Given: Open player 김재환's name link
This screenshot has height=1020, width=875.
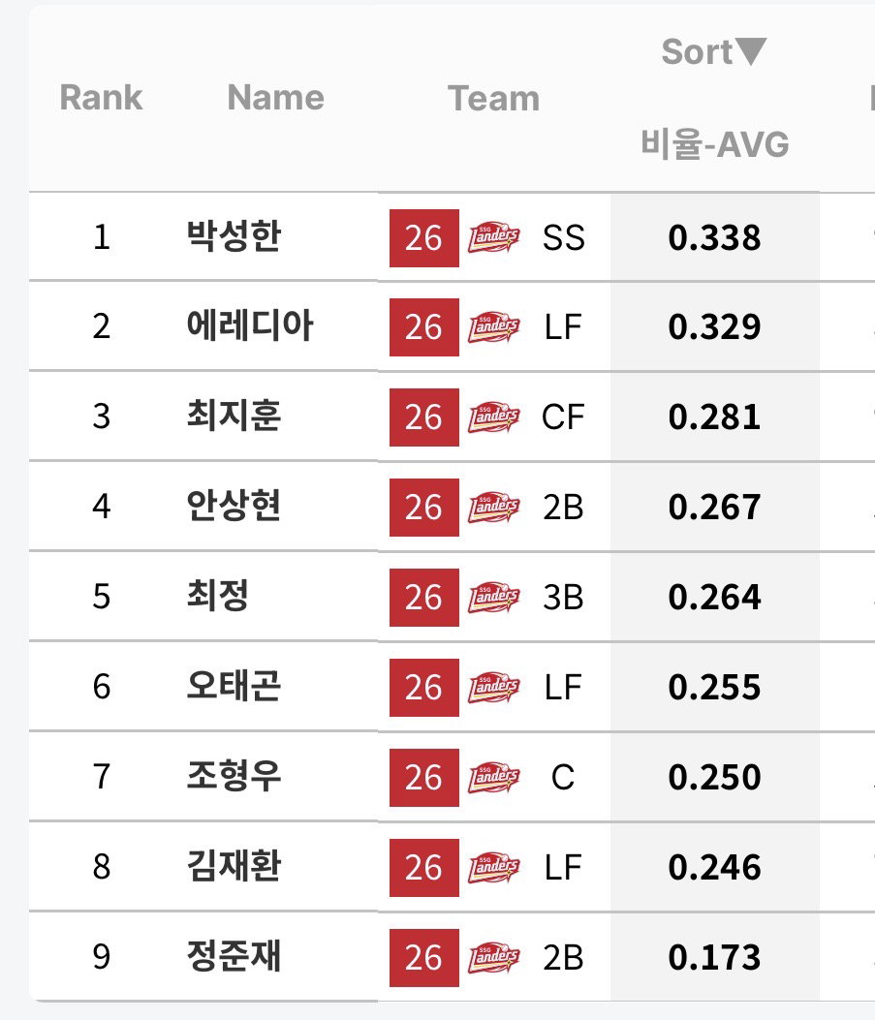Looking at the screenshot, I should click(x=234, y=866).
